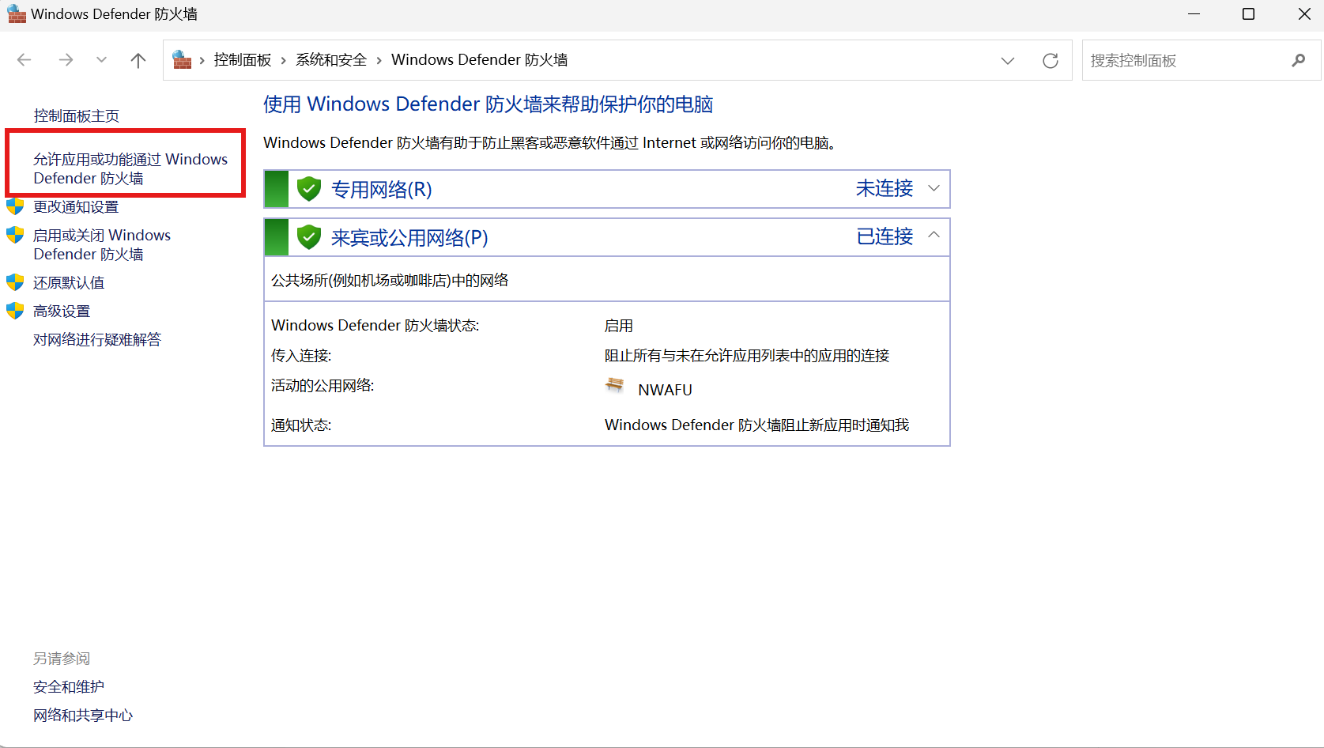Go back using the back arrow
This screenshot has width=1324, height=748.
point(25,60)
